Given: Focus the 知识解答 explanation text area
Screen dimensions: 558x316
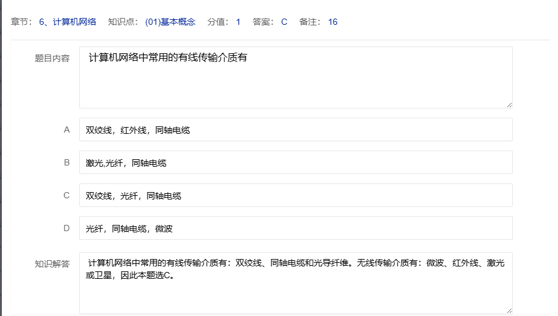Looking at the screenshot, I should tap(295, 283).
